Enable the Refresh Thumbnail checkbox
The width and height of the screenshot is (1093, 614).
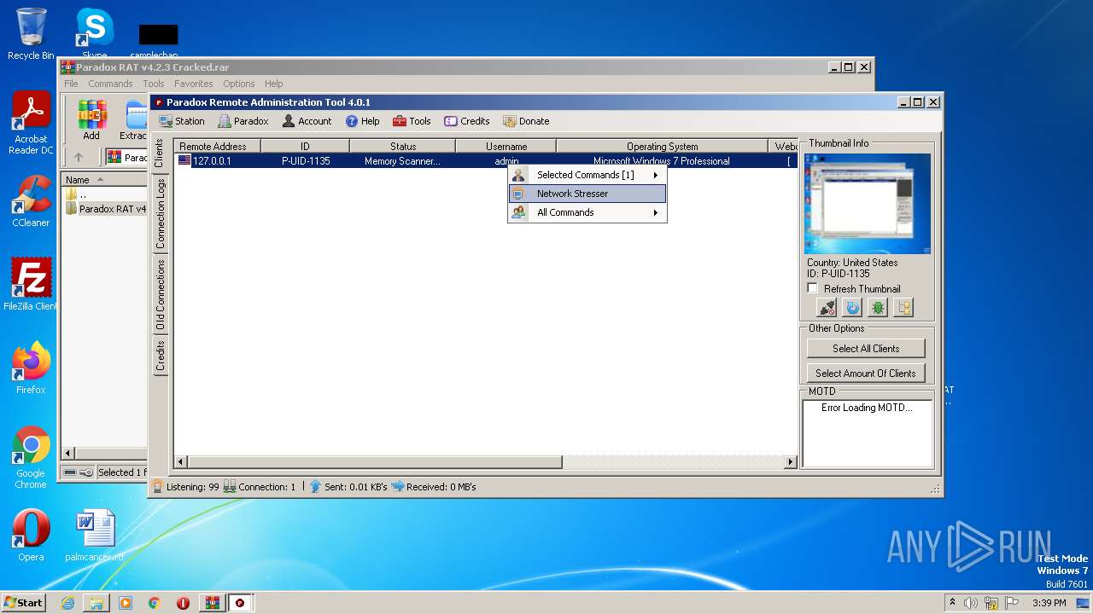[x=812, y=288]
